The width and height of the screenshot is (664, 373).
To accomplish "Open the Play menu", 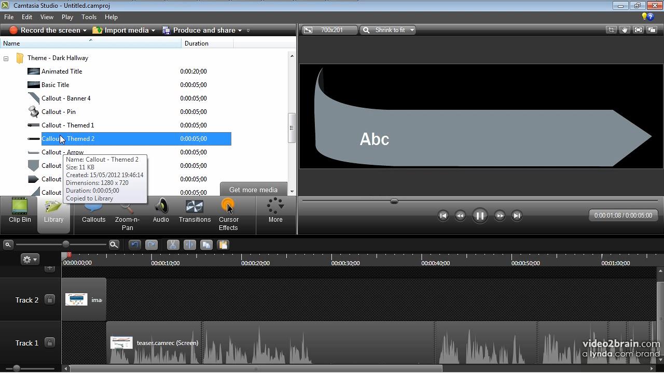I will [x=67, y=17].
